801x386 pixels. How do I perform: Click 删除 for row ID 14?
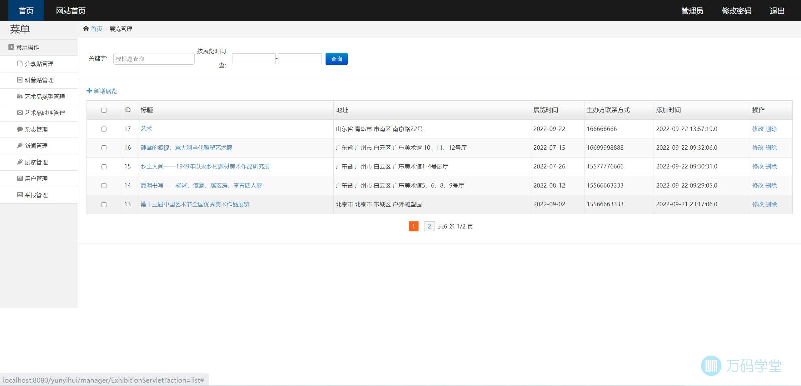coord(771,185)
